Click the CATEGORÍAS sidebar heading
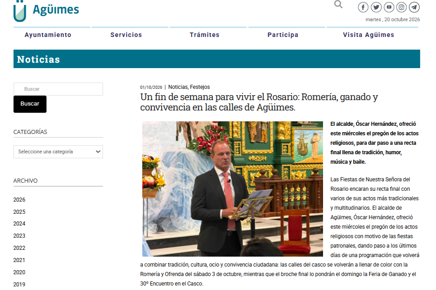 click(x=30, y=132)
